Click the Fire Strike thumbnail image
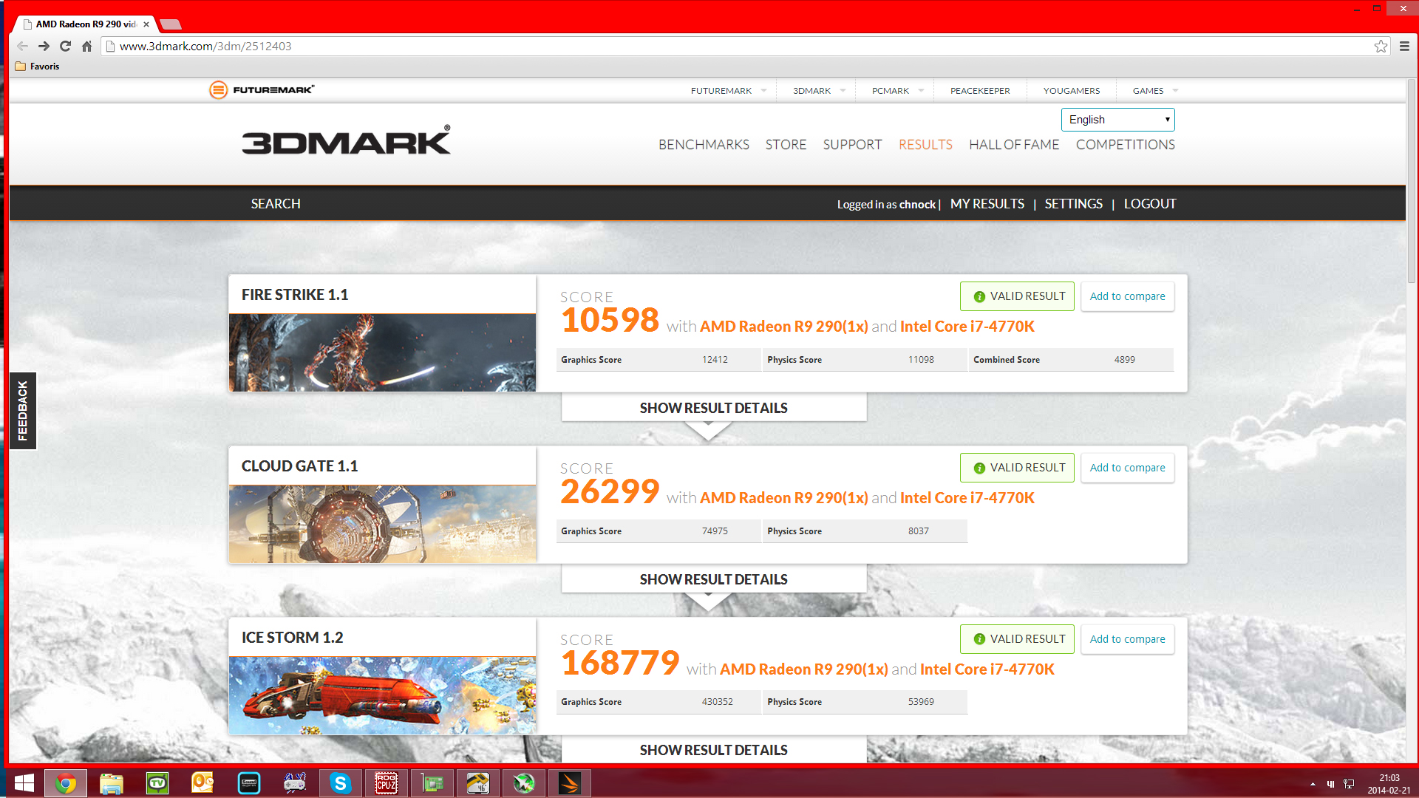The height and width of the screenshot is (798, 1419). point(382,353)
